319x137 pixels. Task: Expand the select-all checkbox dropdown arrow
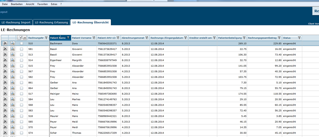(25, 38)
